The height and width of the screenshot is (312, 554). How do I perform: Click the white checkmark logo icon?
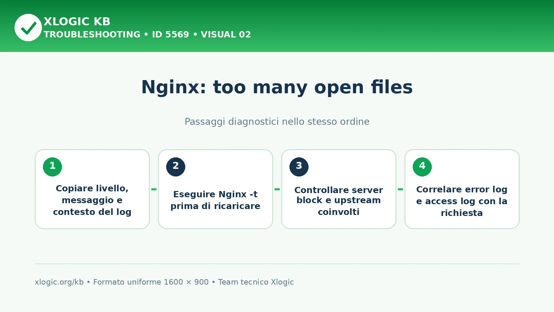coord(28,28)
